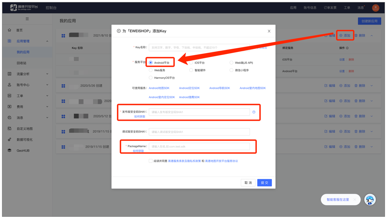387x218 pixels.
Task: Open the 高德地图开放平台服务协议 link
Action: [221, 161]
